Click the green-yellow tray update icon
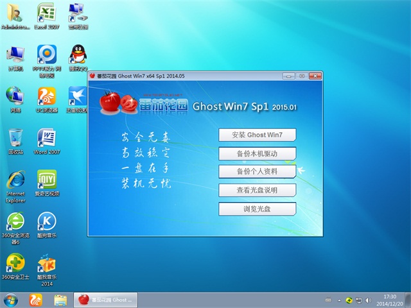 (349, 300)
